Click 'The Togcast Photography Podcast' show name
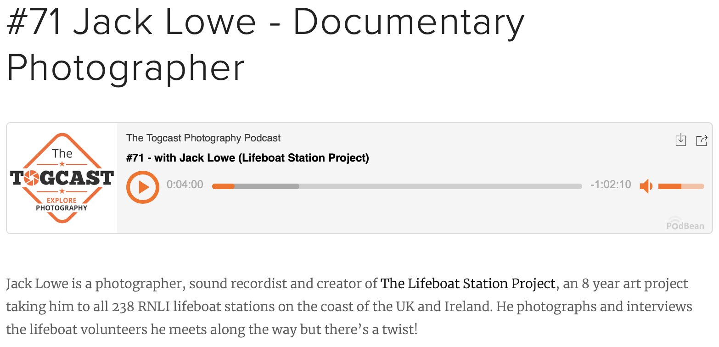719x347 pixels. [203, 138]
